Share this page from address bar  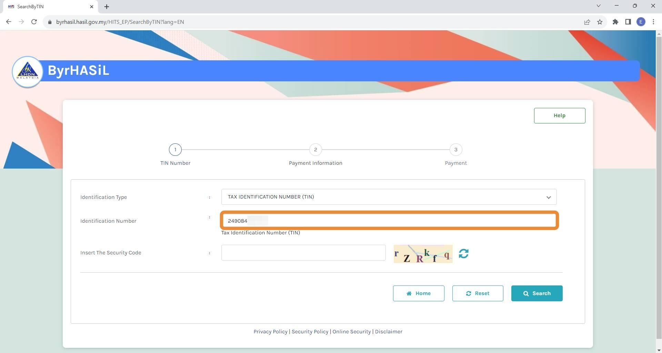click(x=587, y=22)
